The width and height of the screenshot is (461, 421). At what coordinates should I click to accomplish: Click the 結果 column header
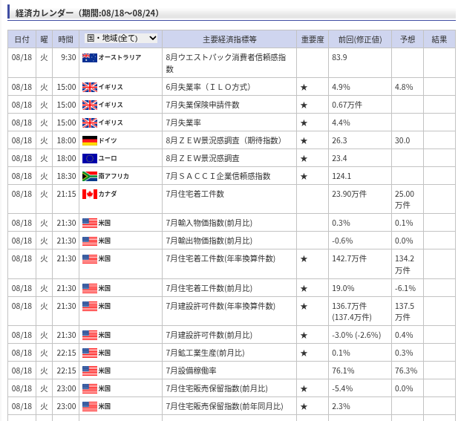point(439,39)
